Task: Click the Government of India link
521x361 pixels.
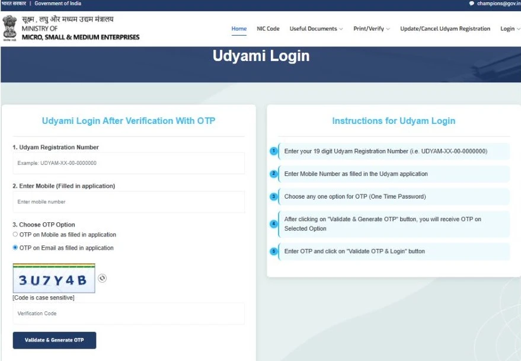Action: click(x=58, y=4)
